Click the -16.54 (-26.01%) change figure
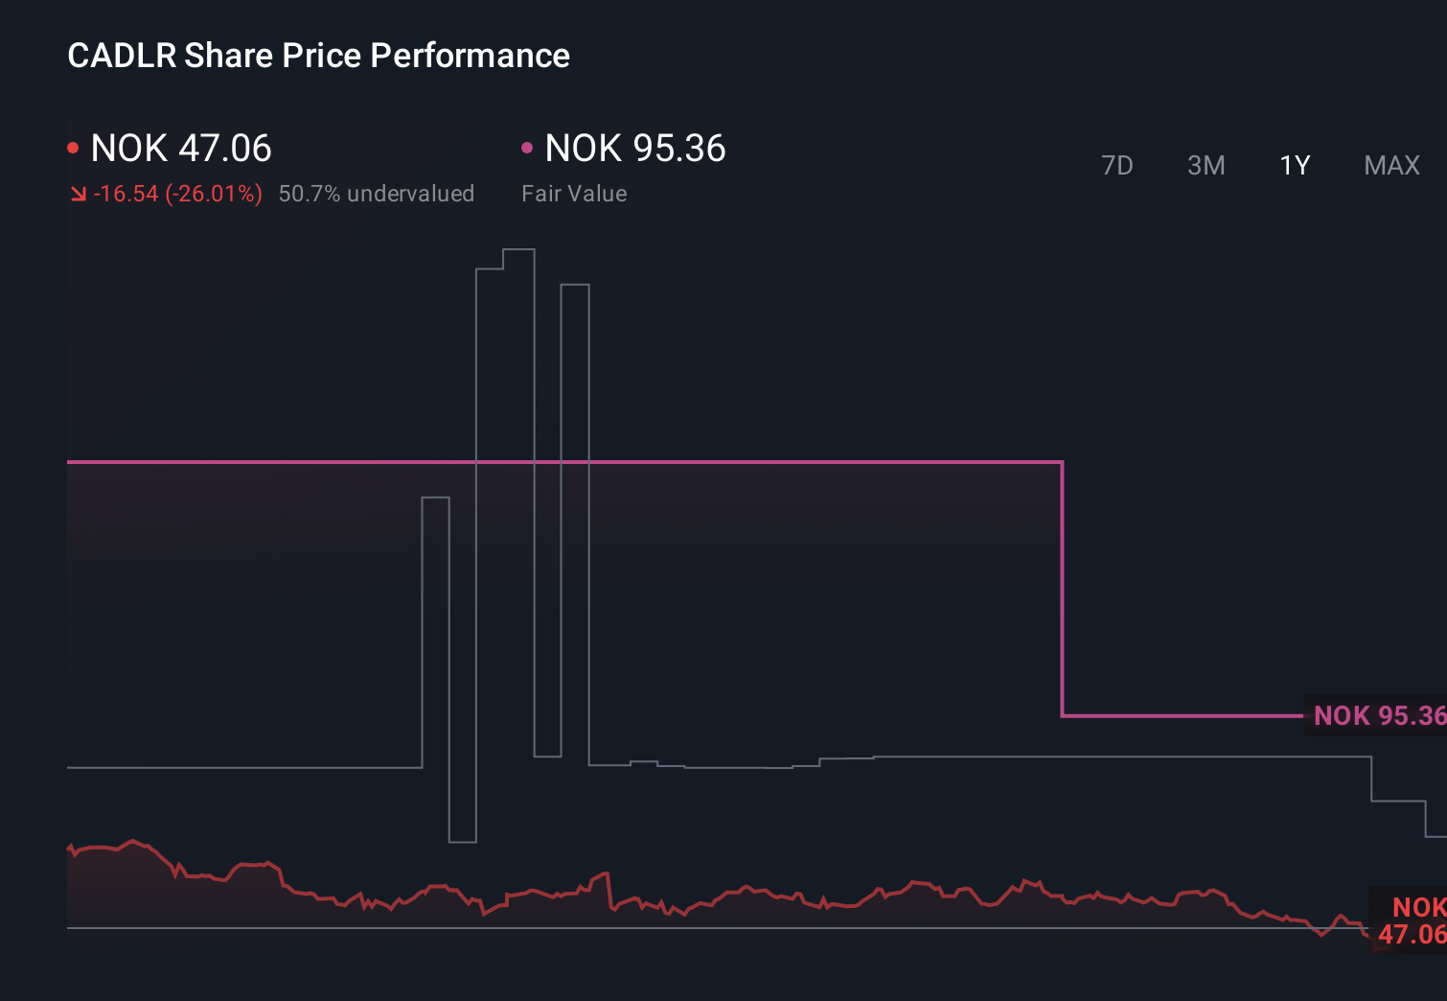Screen dimensions: 1447x1001 179,193
